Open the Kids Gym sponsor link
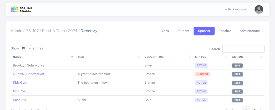The image size is (275, 110). pos(20,82)
